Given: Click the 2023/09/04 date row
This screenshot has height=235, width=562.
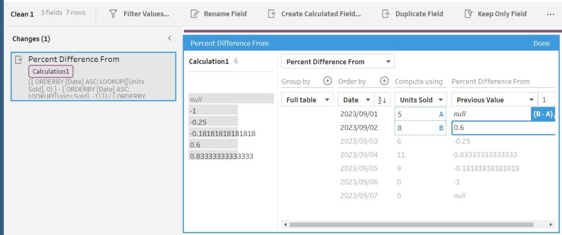Looking at the screenshot, I should pyautogui.click(x=359, y=155).
